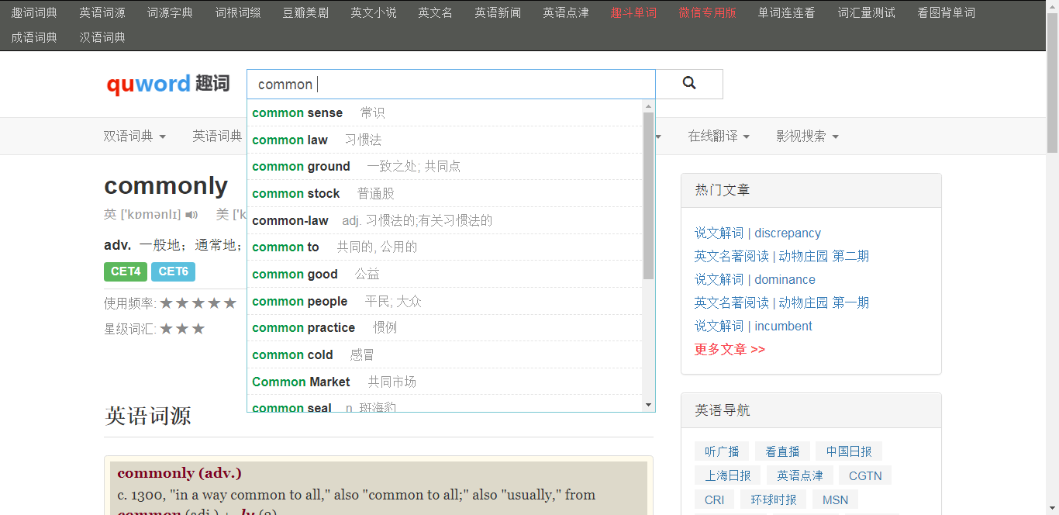Select suggestion 'common people'
This screenshot has width=1059, height=515.
coord(445,301)
